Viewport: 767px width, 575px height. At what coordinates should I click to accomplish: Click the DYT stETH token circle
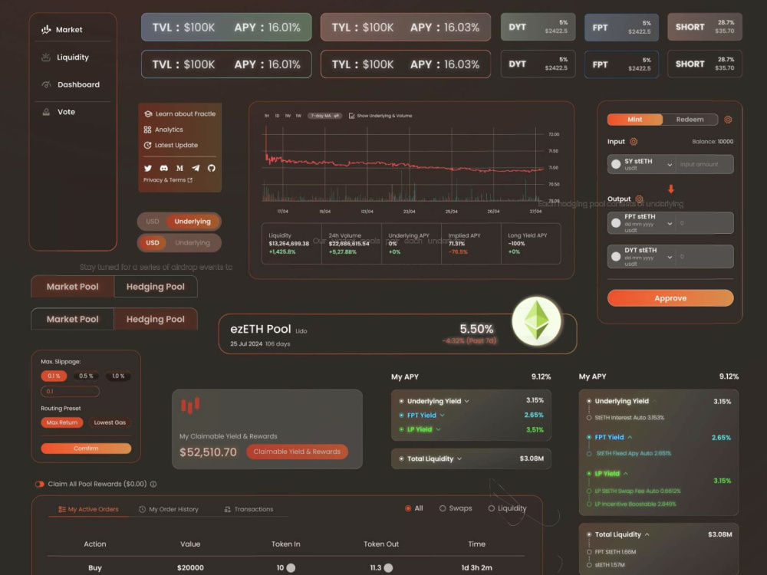(616, 256)
